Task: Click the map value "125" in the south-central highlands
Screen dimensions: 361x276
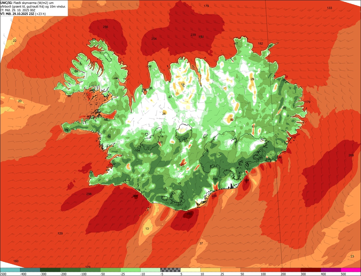Action: click(182, 165)
